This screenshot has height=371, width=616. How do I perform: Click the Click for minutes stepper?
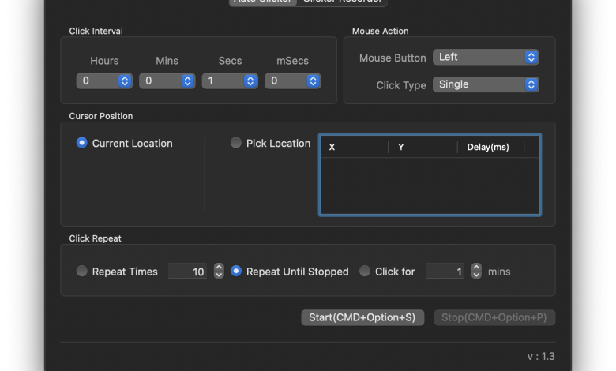476,271
